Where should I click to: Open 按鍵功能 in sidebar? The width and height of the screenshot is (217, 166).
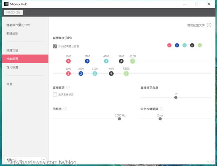[12, 50]
